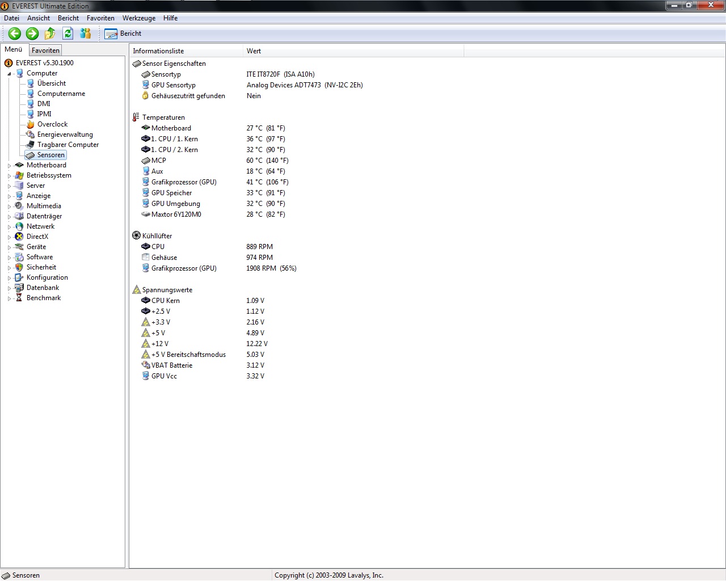Open the Favoriten menu in the menu bar

[x=100, y=18]
